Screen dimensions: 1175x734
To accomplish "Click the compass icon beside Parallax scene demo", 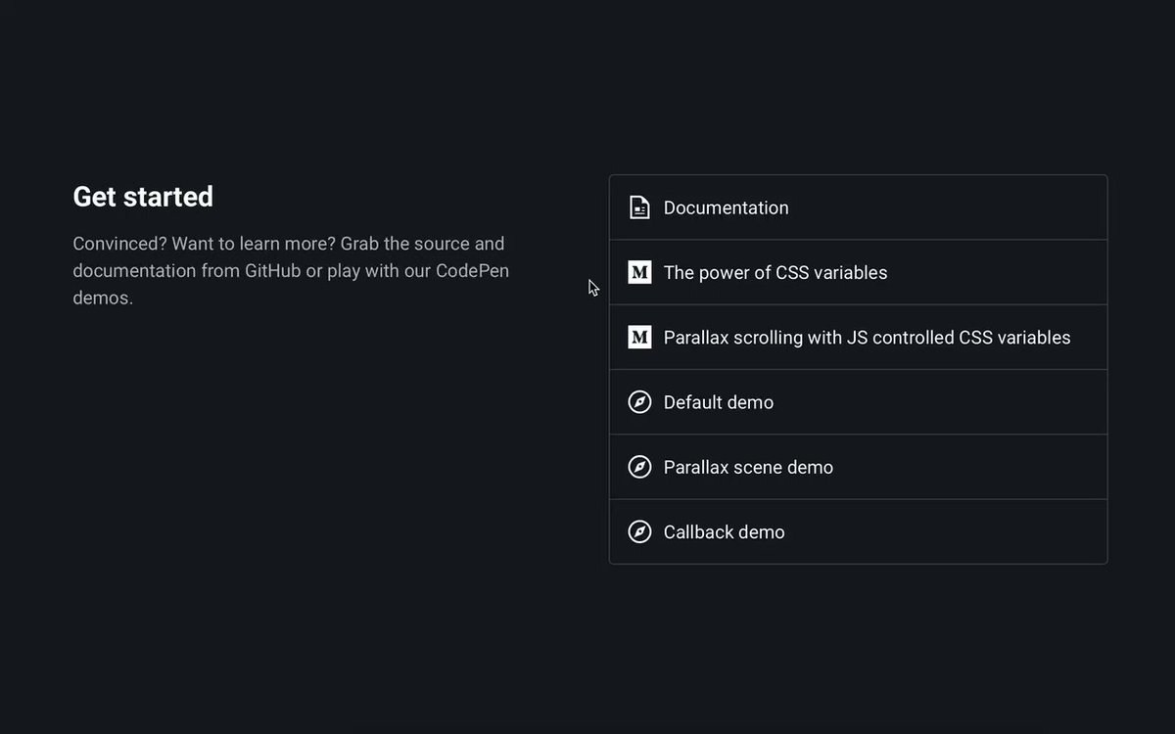I will point(639,467).
